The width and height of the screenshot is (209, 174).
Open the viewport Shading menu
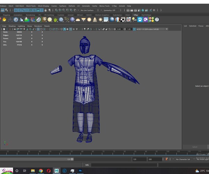tap(12, 26)
